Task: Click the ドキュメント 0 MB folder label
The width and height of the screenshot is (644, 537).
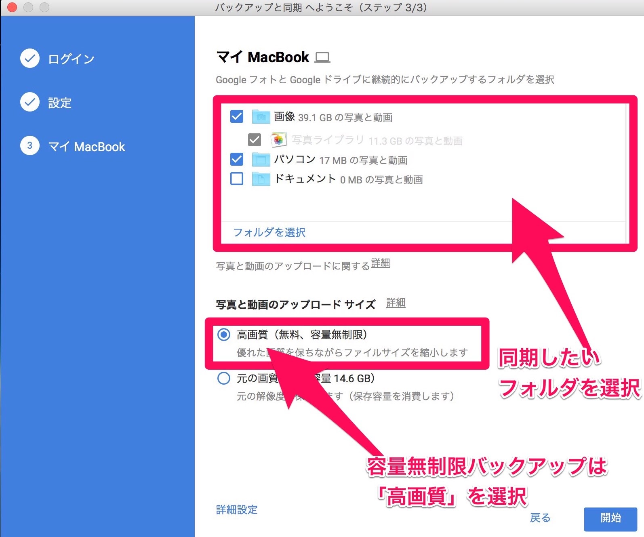Action: click(x=348, y=179)
